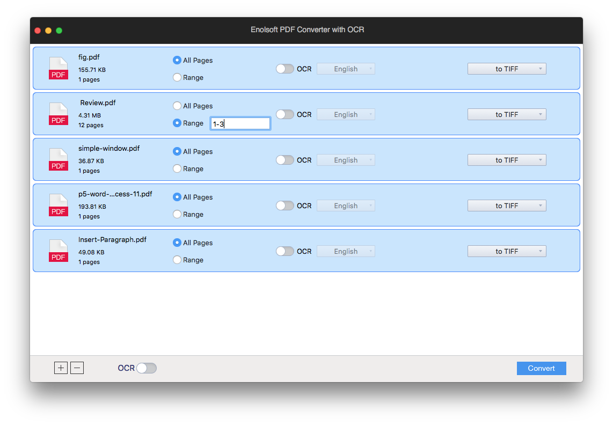Open the English language dropdown for Review.pdf

point(346,114)
